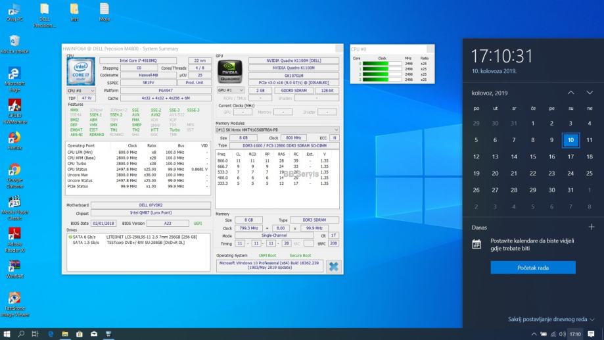Select the 15th in the calendar

pyautogui.click(x=532, y=157)
